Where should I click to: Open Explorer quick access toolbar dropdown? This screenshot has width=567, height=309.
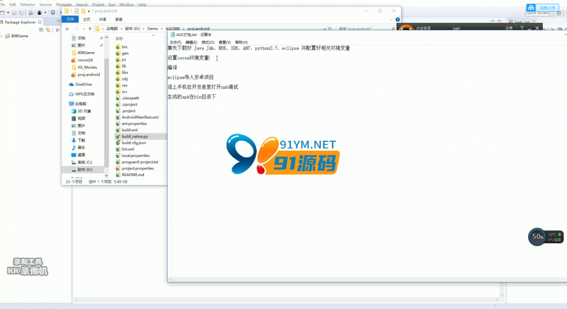pos(89,11)
